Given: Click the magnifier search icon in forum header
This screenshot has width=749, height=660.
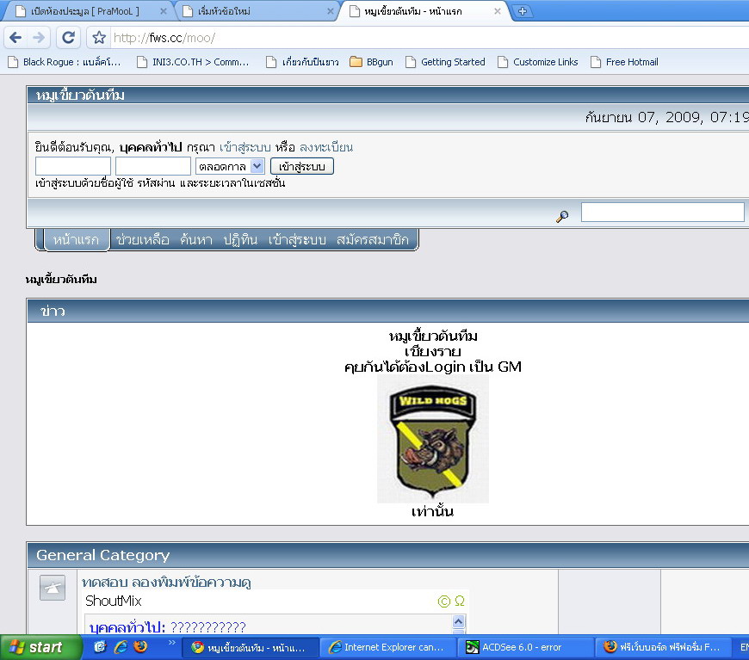Looking at the screenshot, I should coord(562,216).
